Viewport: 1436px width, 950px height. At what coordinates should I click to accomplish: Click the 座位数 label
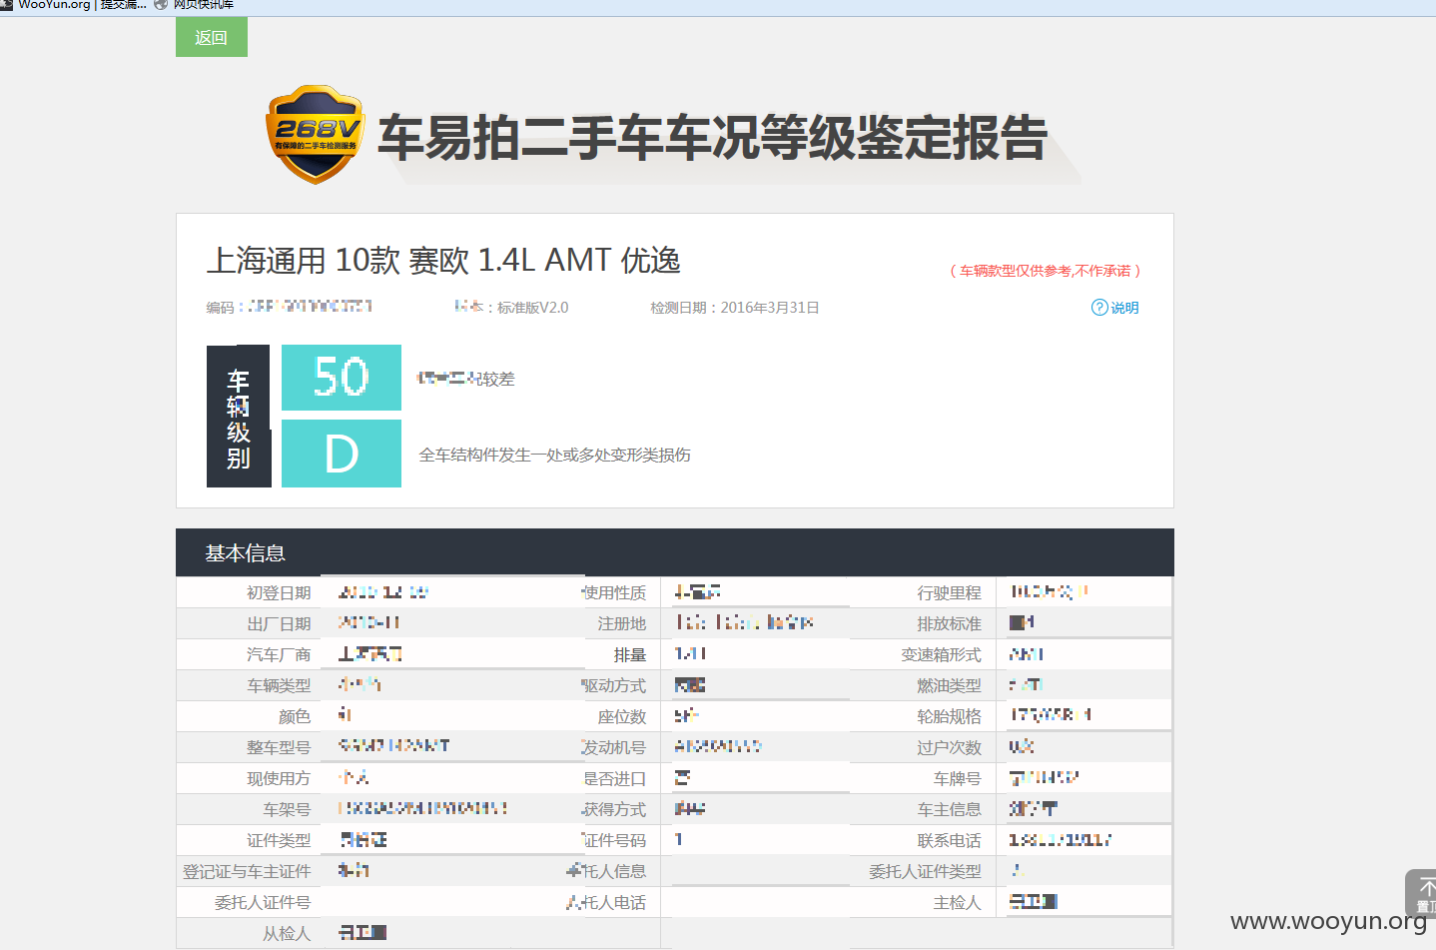tap(622, 717)
